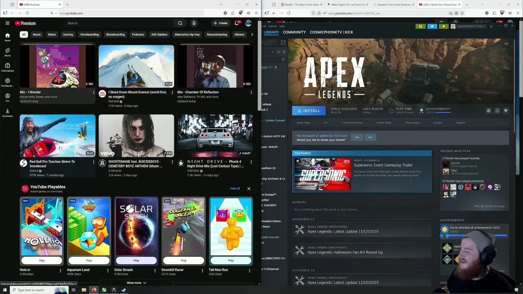This screenshot has width=523, height=294.
Task: Open options for Mix - I Wonder
Action: (x=94, y=93)
